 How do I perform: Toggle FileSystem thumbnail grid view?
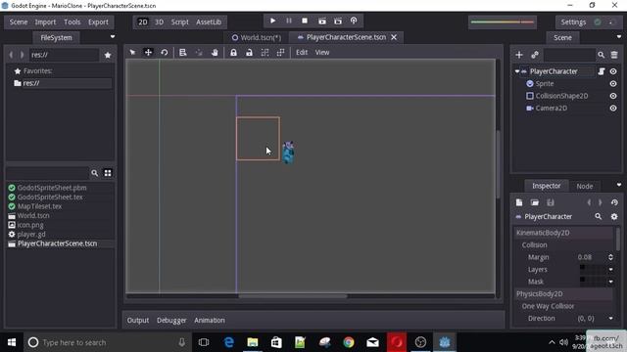click(108, 173)
